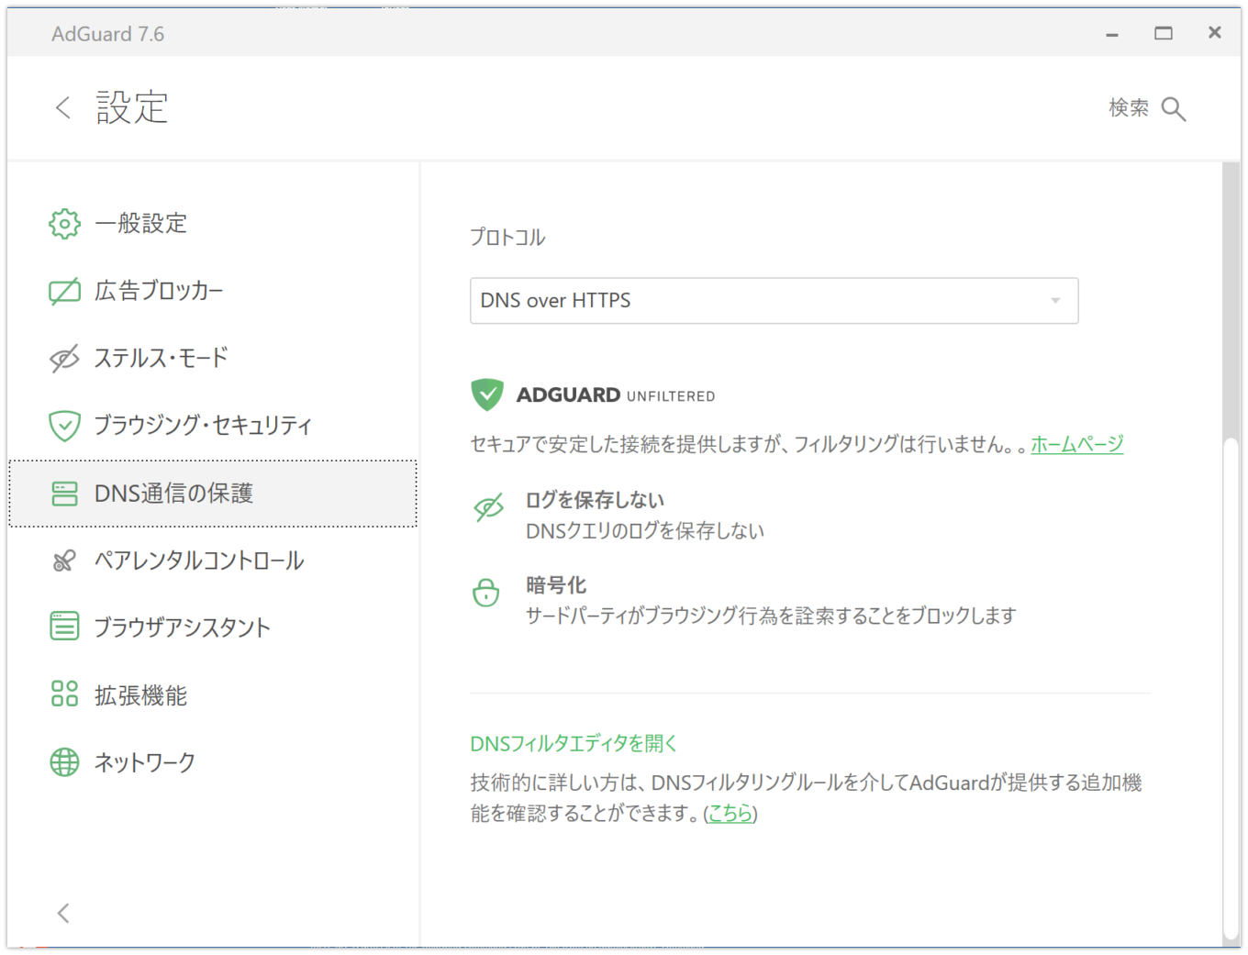Follow the ホームページ link

pyautogui.click(x=1076, y=444)
